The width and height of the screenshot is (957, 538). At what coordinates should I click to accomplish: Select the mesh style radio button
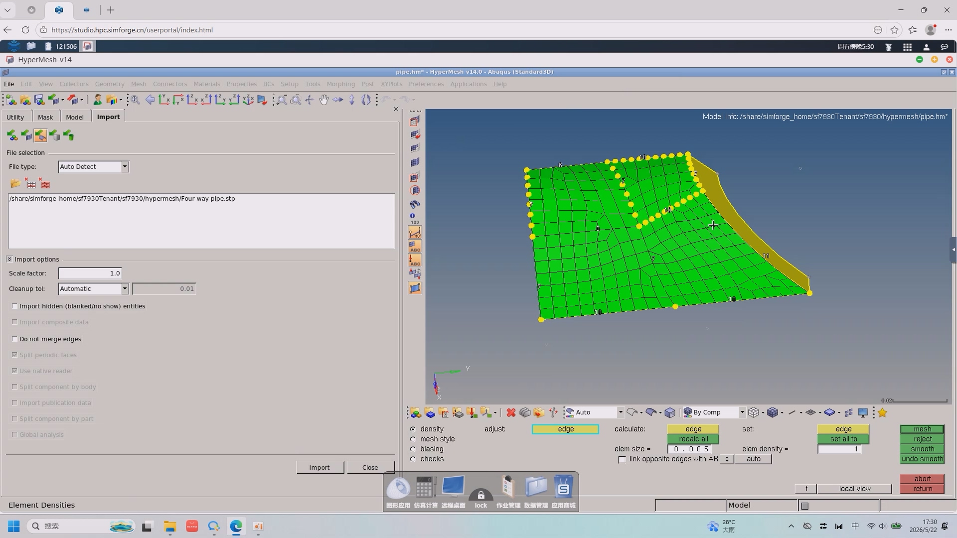coord(413,439)
